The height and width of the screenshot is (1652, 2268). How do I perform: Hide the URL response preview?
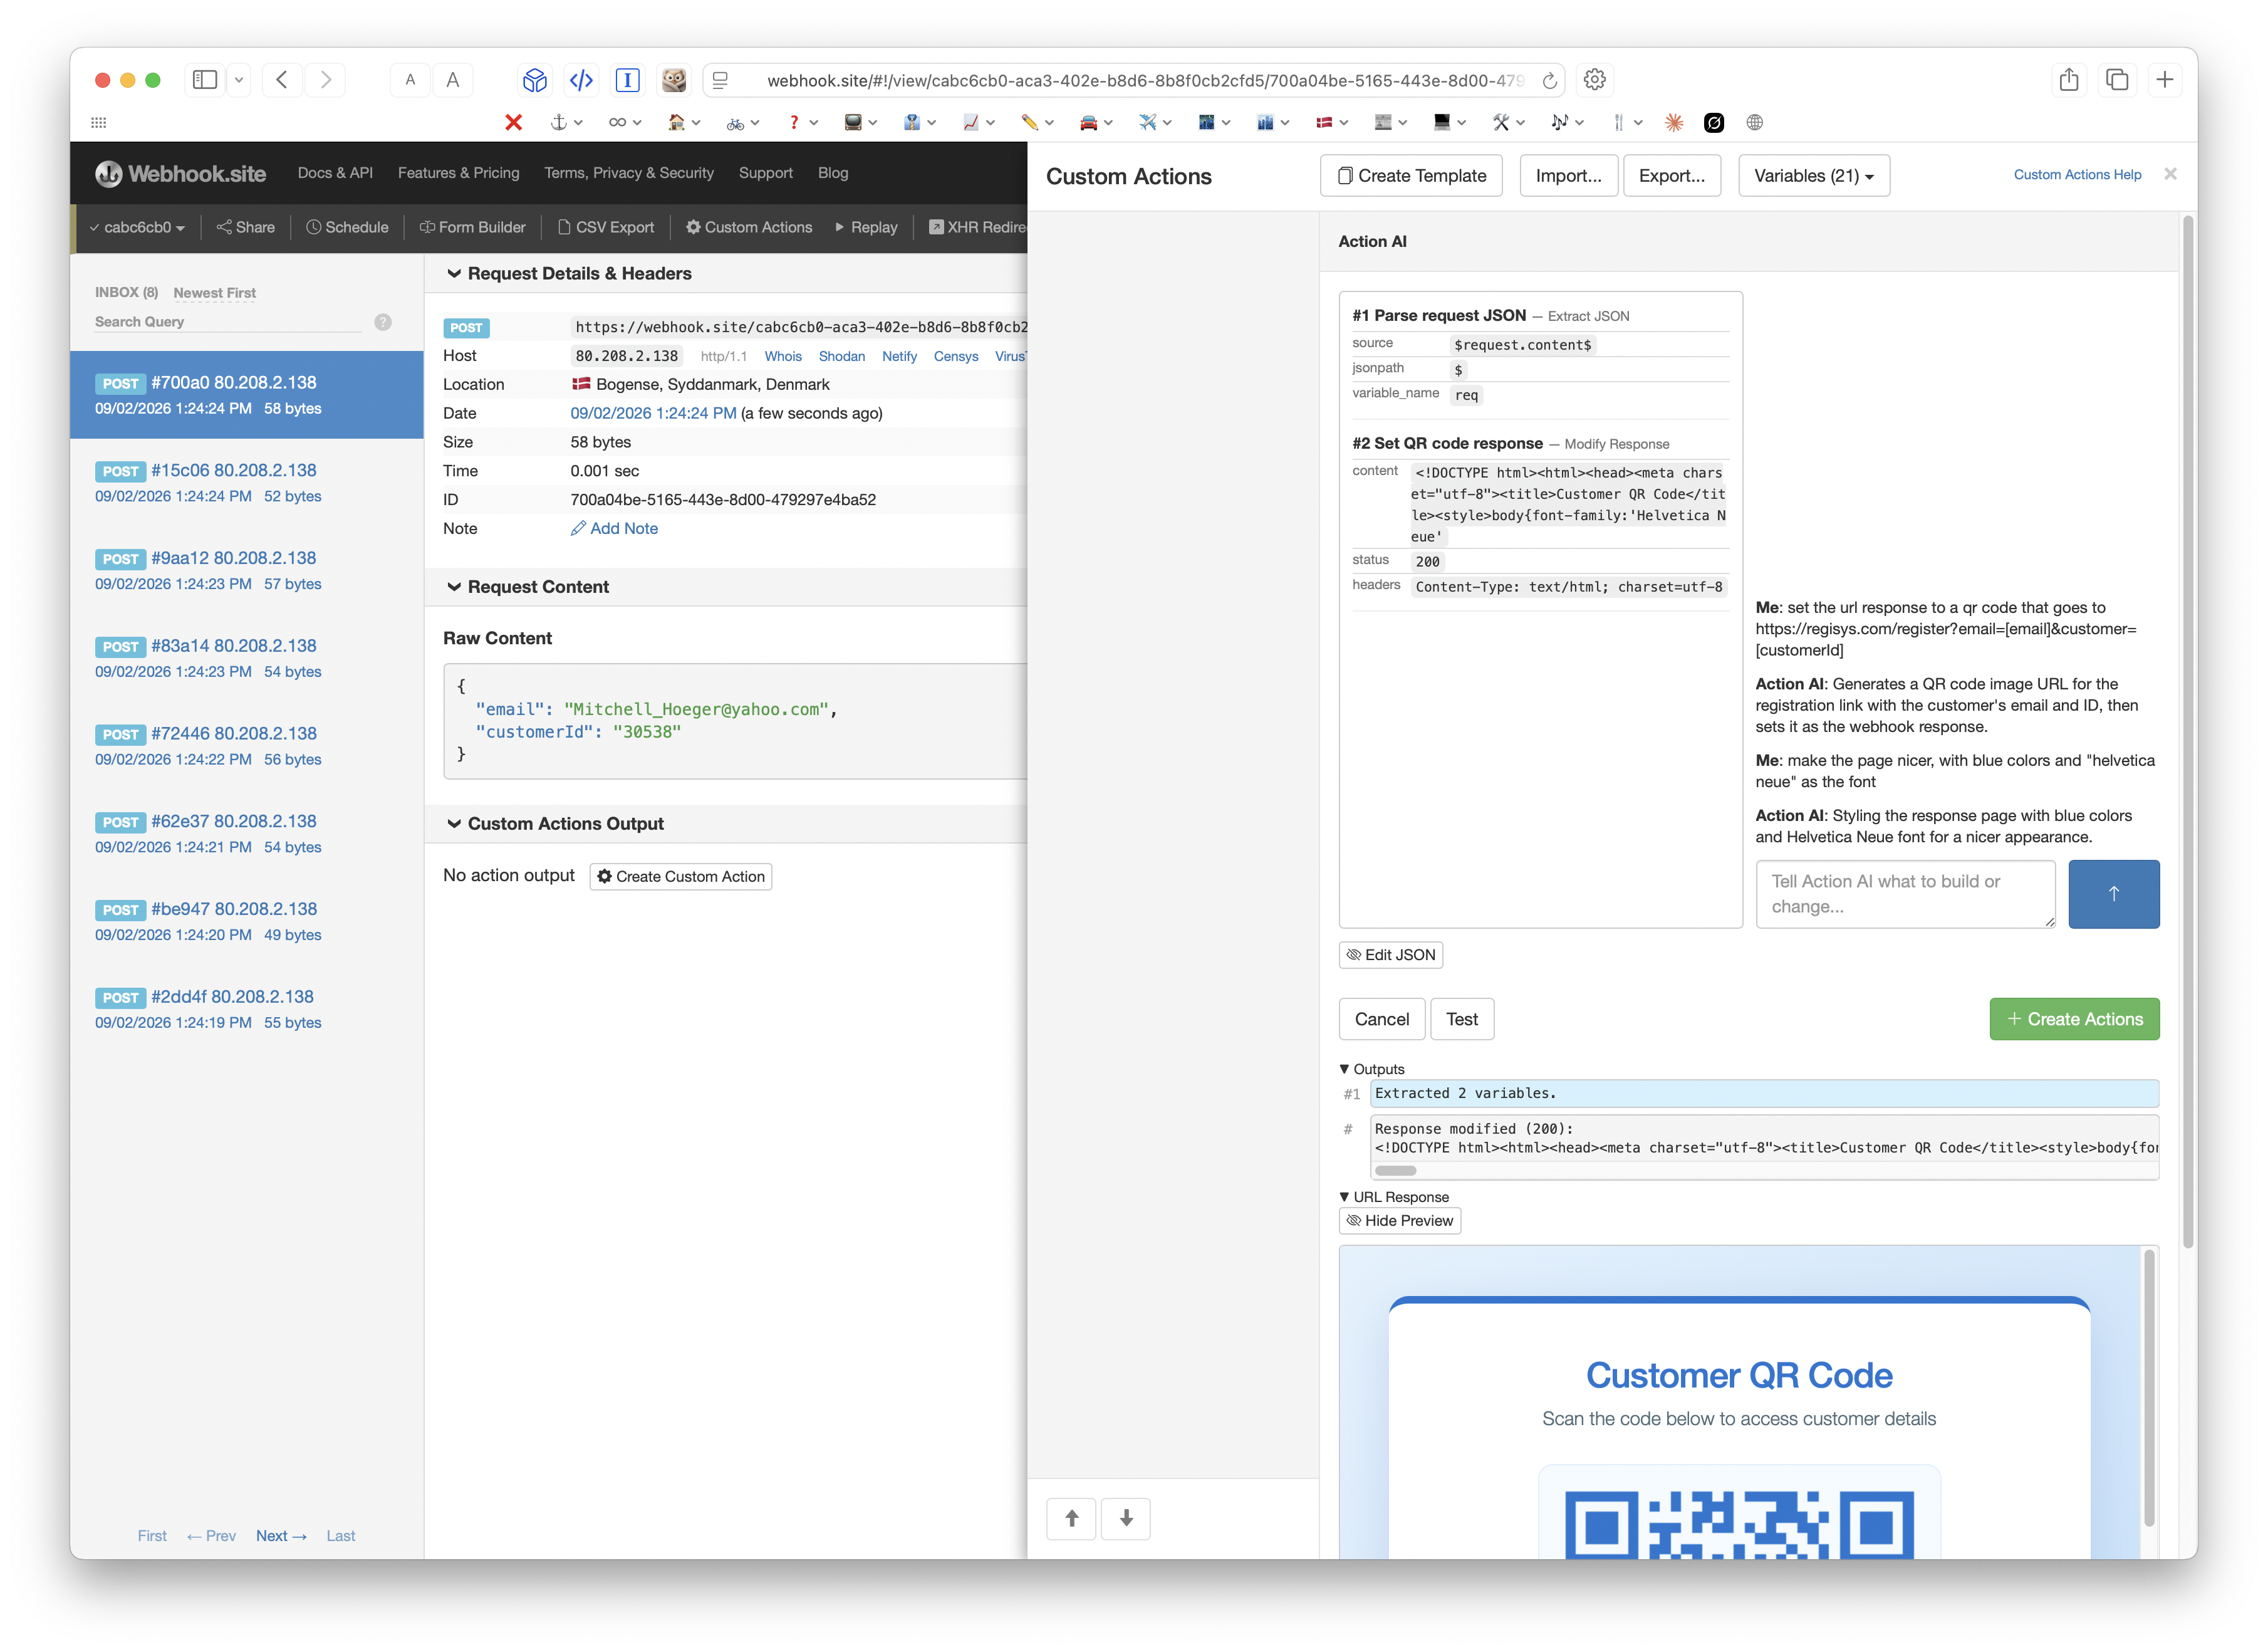[x=1399, y=1220]
